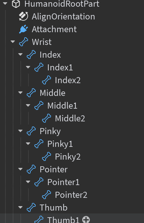Collapse the HumanoidRootPart node
The width and height of the screenshot is (144, 223).
pos(5,4)
